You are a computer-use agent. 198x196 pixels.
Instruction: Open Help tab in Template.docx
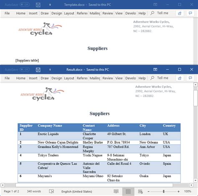coord(142,13)
